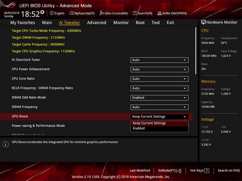Select the Ai Overclock Tuner label
The image size is (242, 181).
click(x=26, y=60)
